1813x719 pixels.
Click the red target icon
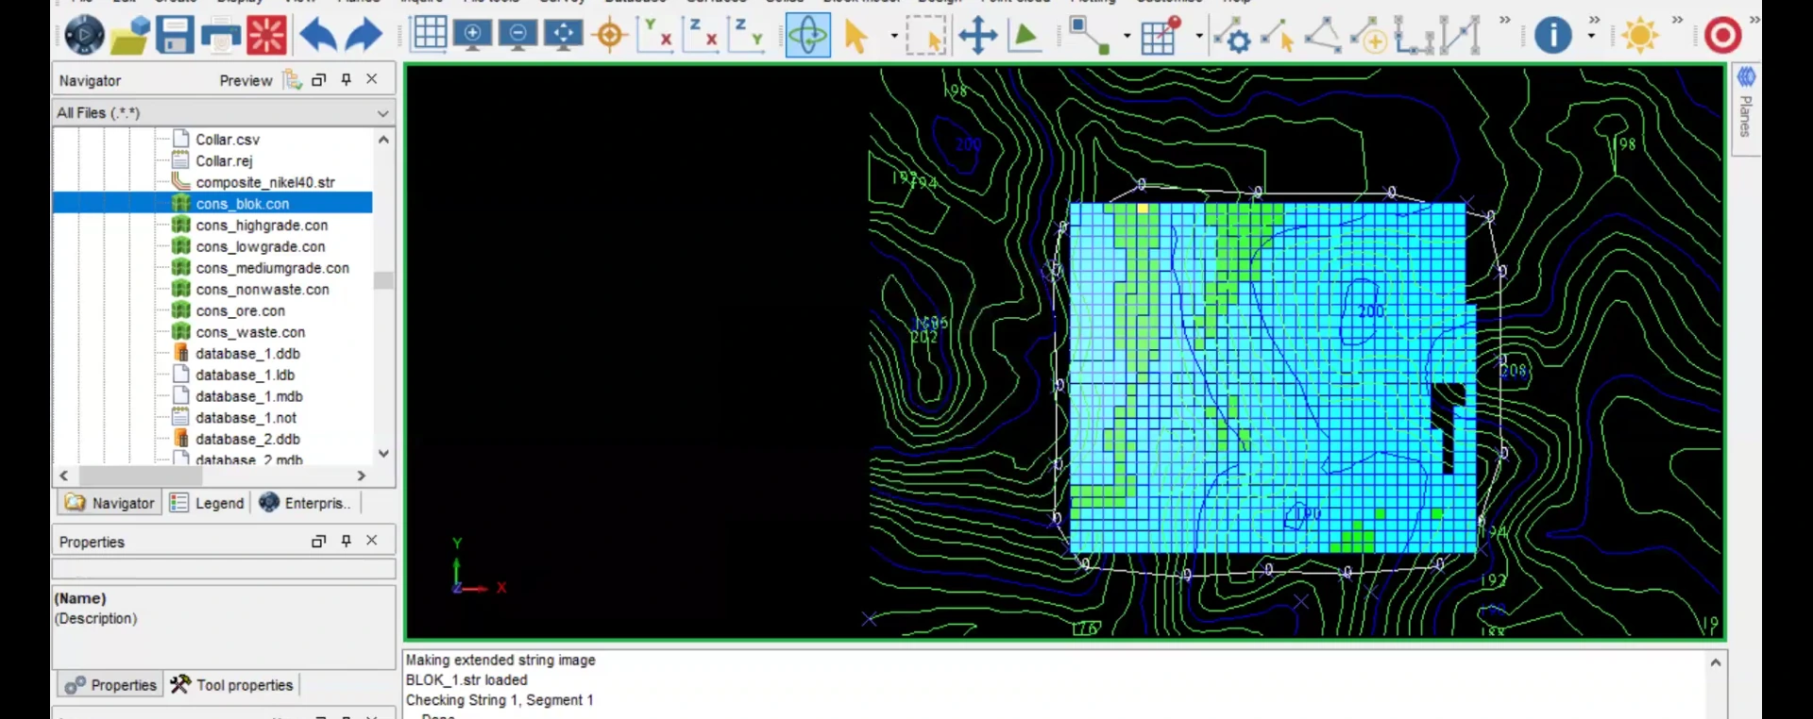(x=1722, y=36)
